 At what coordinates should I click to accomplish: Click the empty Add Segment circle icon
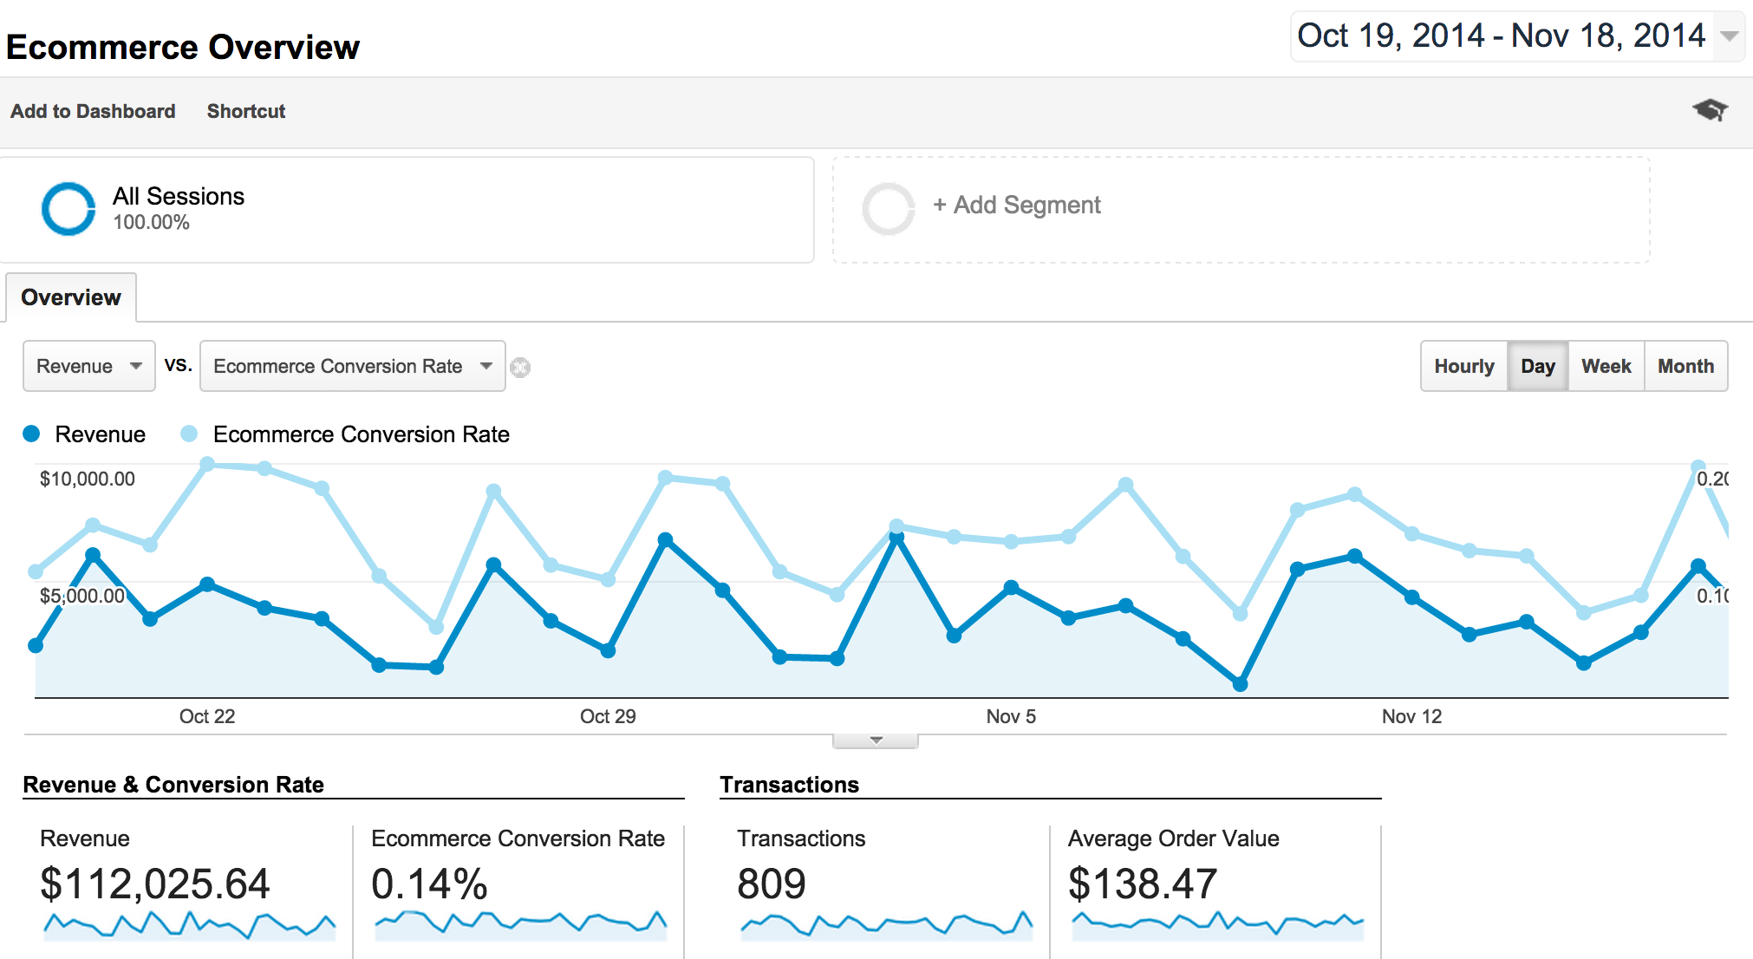889,209
